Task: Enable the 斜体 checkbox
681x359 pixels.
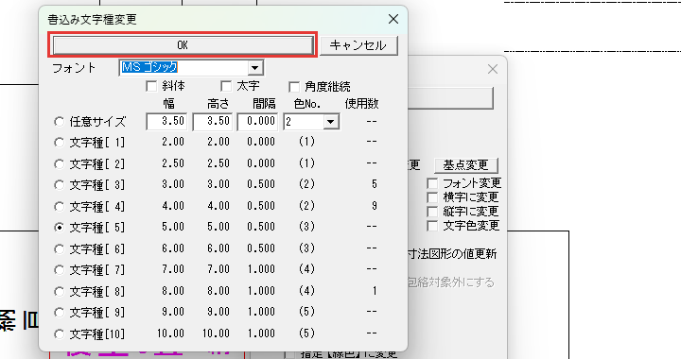Action: pos(151,86)
